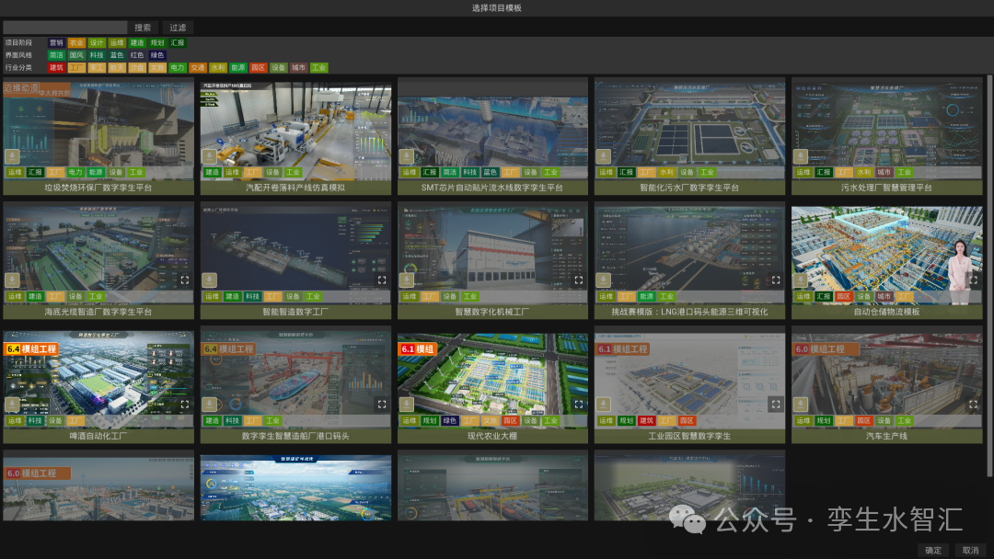Click the 搜索 button
The width and height of the screenshot is (994, 559).
coord(143,28)
